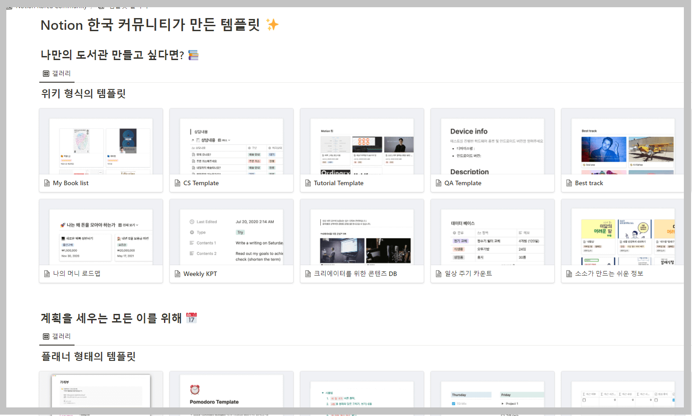The image size is (692, 416).
Task: Click page icon beside My Book list
Action: click(x=47, y=183)
